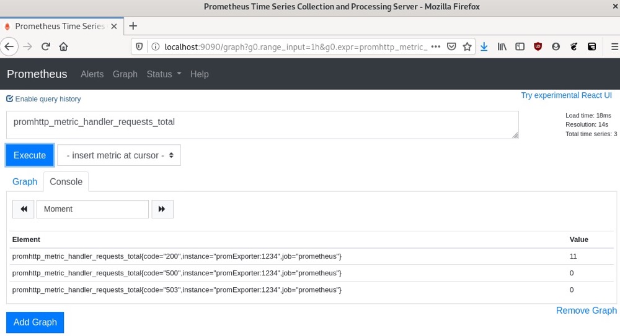620x336 pixels.
Task: Step the moment forward with fast-forward icon
Action: coord(162,209)
